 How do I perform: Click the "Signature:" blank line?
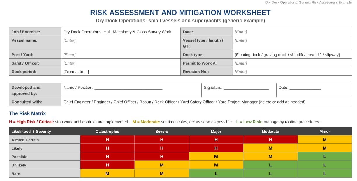click(246, 88)
